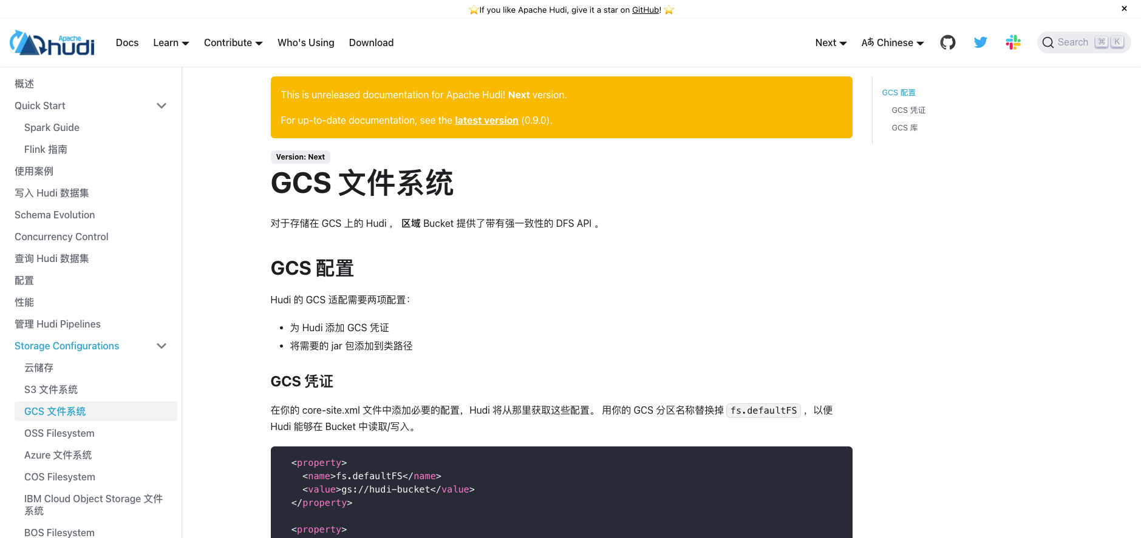Screen dimensions: 1141x538
Task: Open the Twitter bird icon
Action: pos(980,42)
